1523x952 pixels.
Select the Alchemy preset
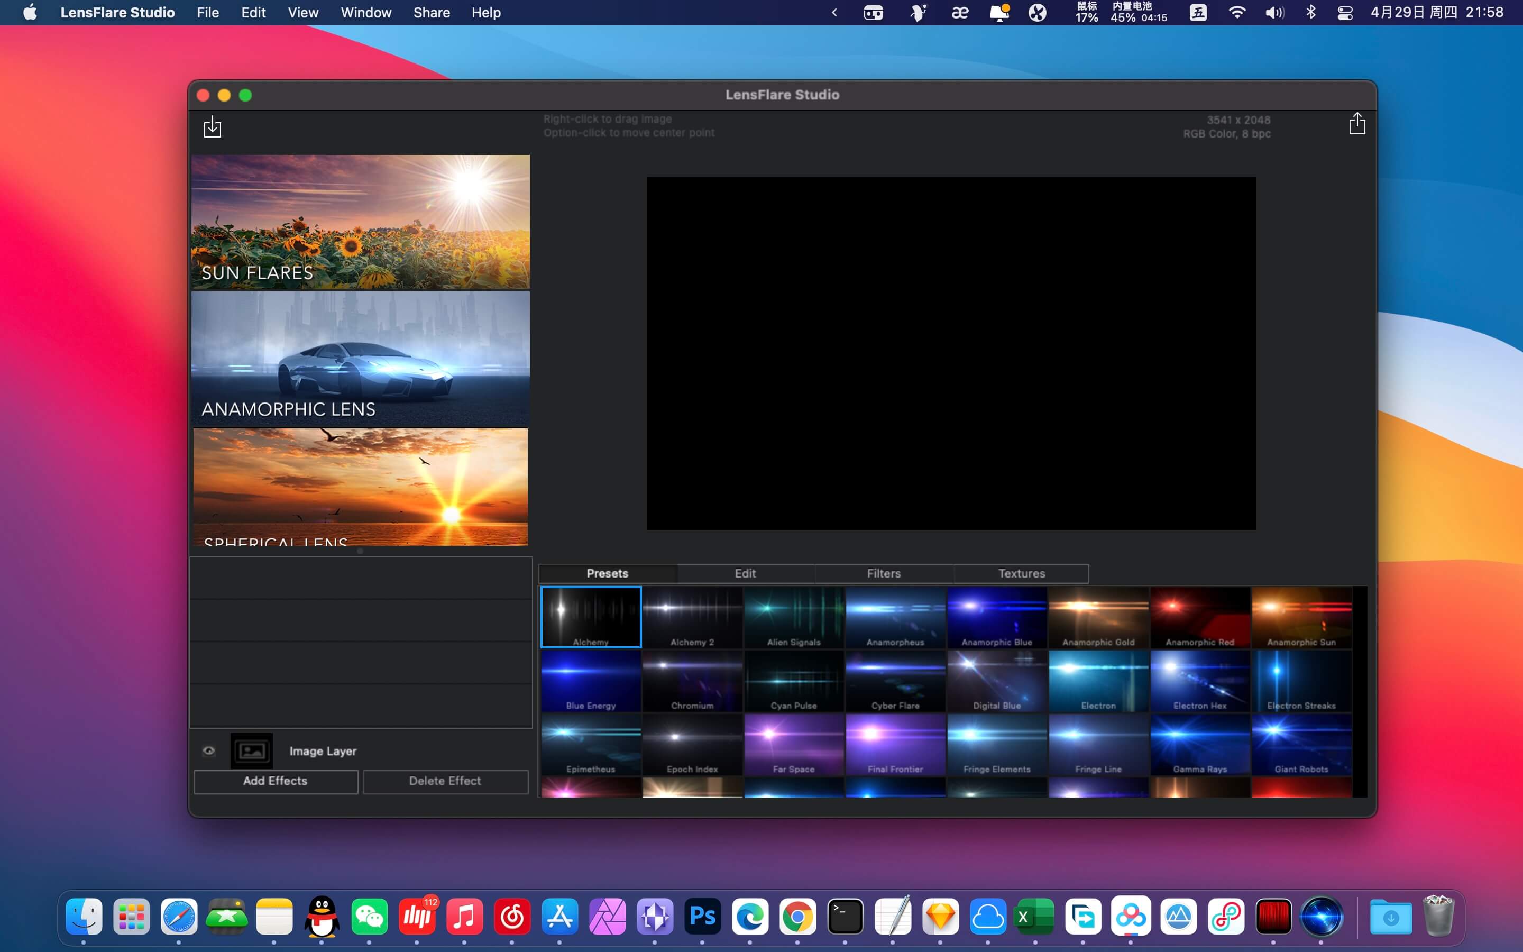591,617
